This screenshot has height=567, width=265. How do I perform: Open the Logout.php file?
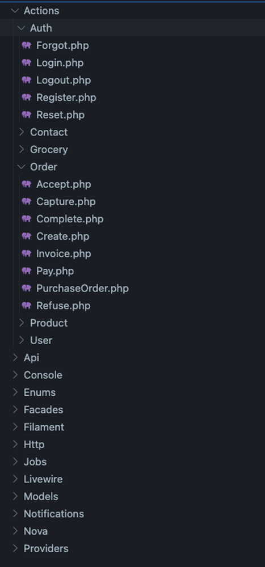[64, 81]
